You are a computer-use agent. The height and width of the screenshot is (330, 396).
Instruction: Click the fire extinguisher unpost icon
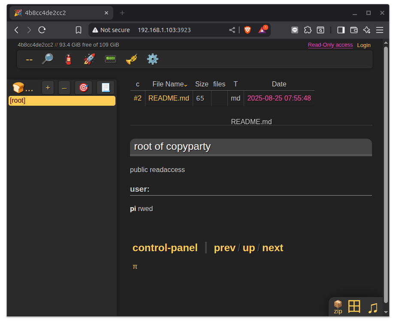click(68, 59)
